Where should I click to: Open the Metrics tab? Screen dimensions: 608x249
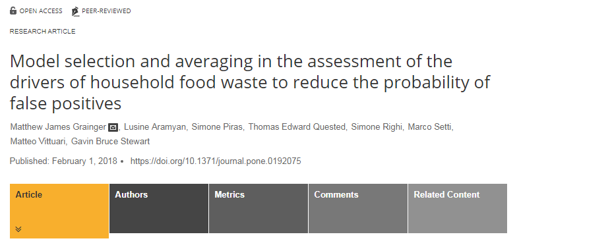pos(258,208)
